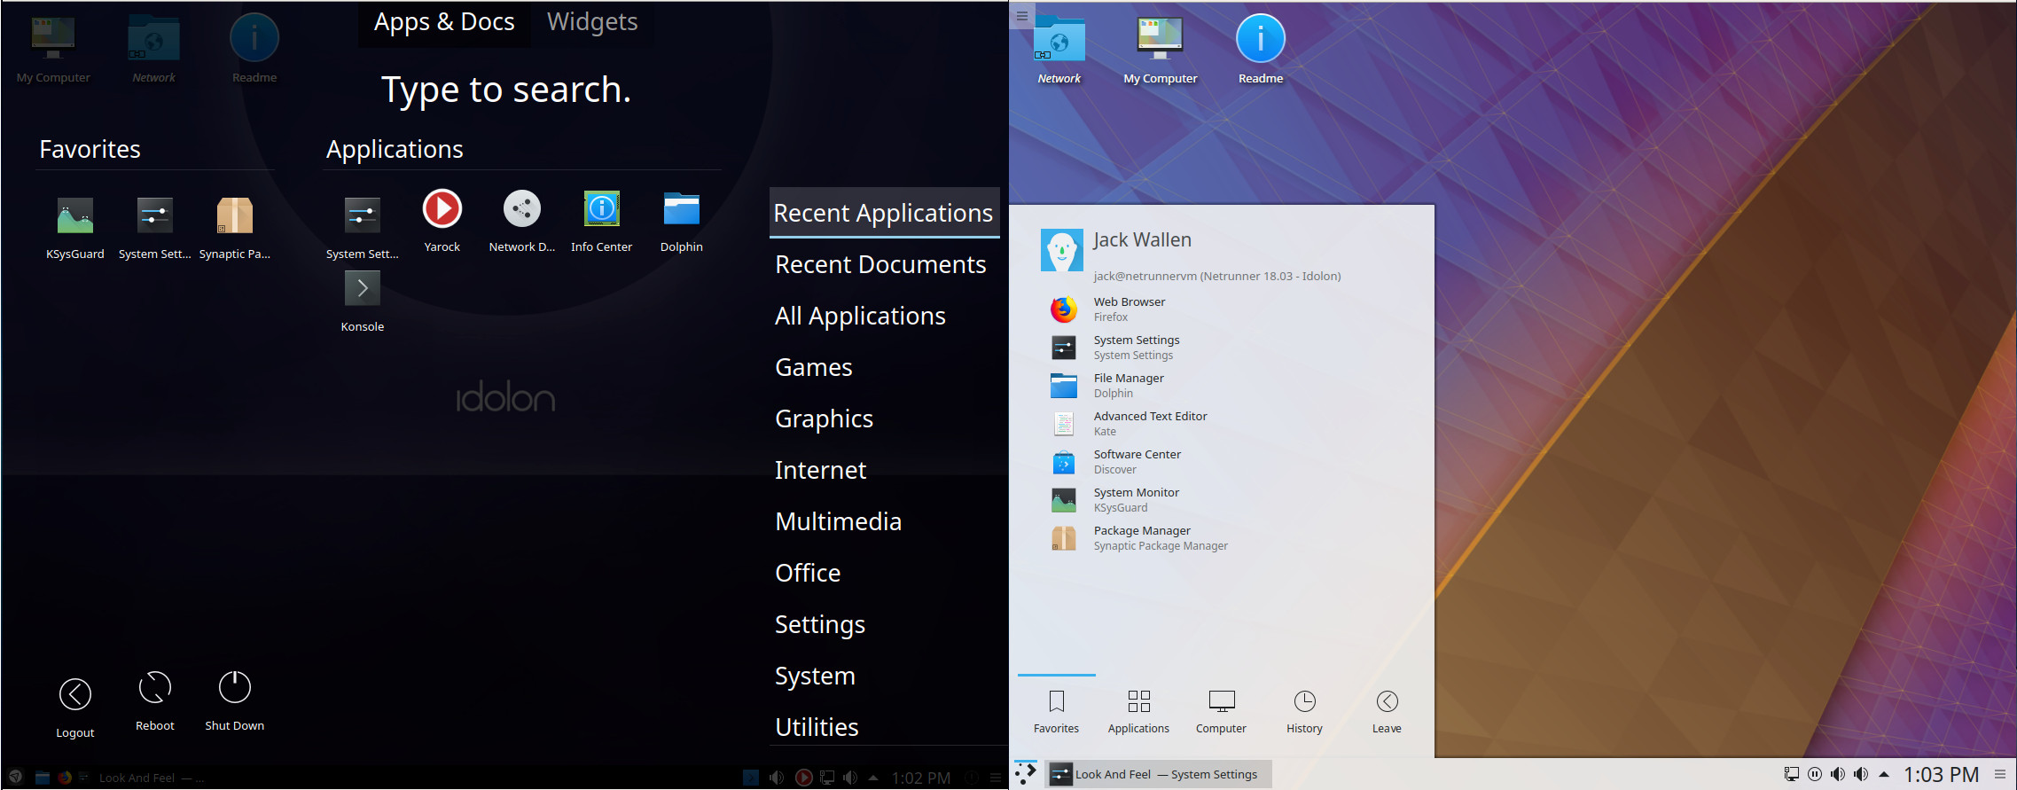2017x790 pixels.
Task: Switch to the Widgets tab
Action: tap(592, 22)
